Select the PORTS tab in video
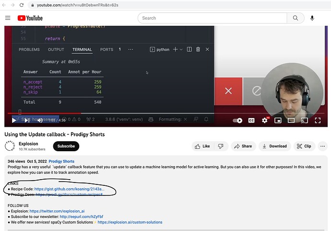This screenshot has height=231, width=331. (x=106, y=49)
